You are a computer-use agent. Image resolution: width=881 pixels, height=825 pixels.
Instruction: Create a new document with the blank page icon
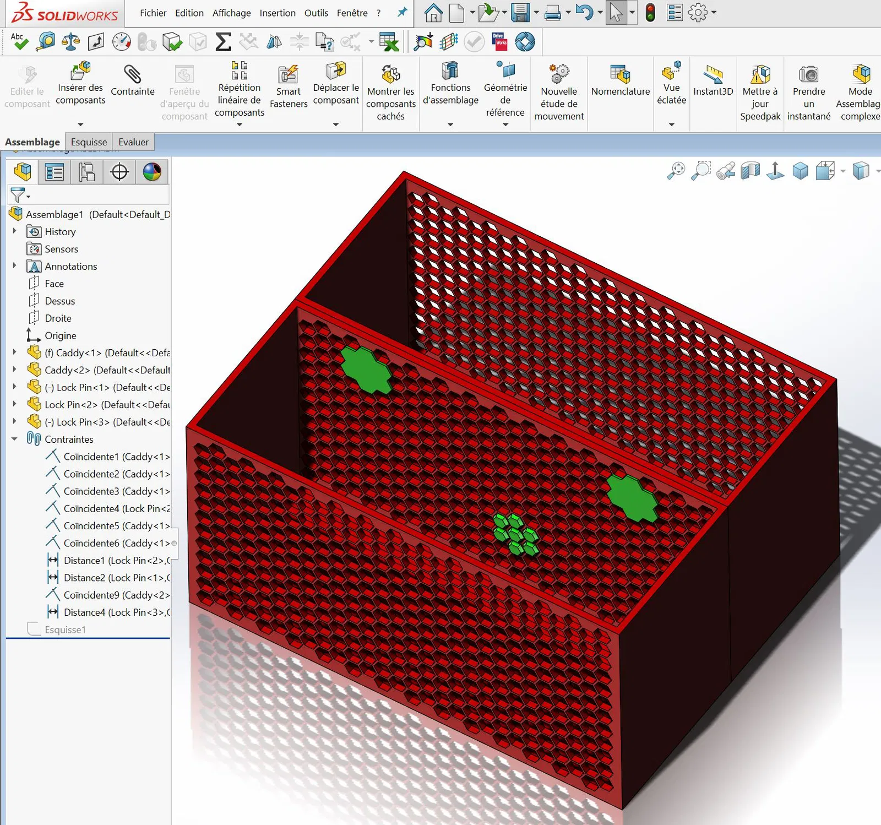tap(456, 13)
